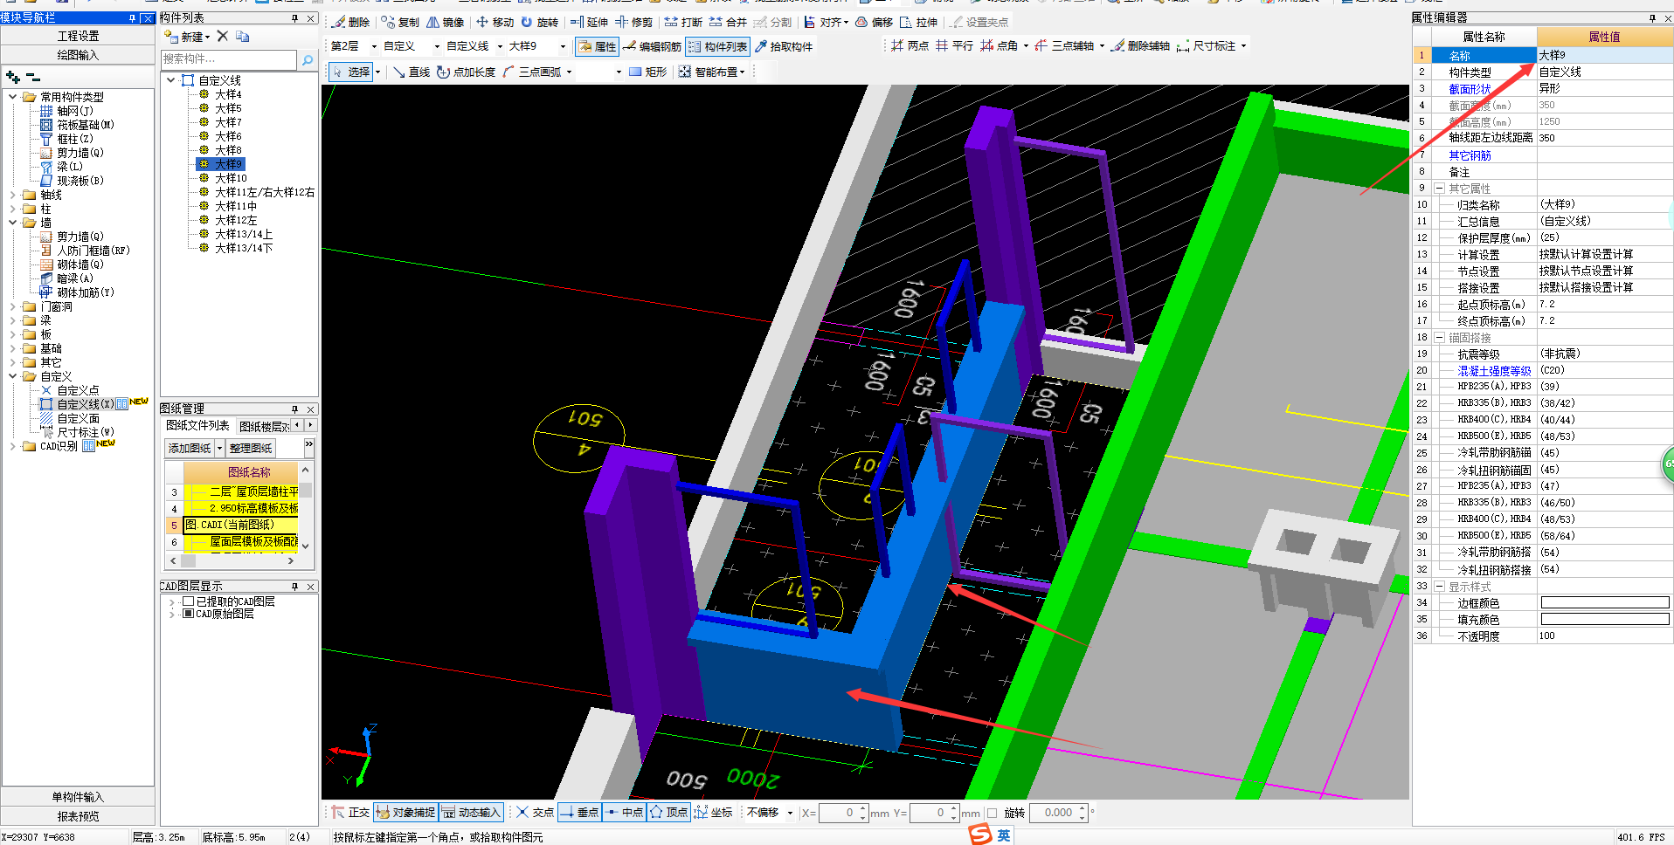
Task: Click collapse-all minus icon in navigation panel
Action: coord(33,77)
